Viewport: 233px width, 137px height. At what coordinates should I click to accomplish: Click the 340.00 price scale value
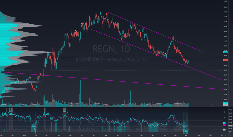(x=225, y=89)
